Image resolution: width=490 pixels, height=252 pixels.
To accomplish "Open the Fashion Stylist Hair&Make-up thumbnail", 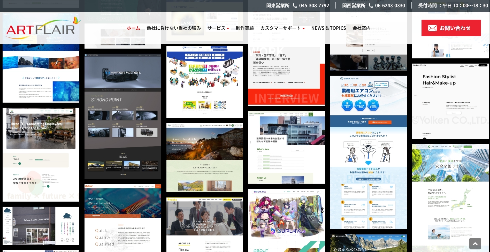I will click(450, 101).
